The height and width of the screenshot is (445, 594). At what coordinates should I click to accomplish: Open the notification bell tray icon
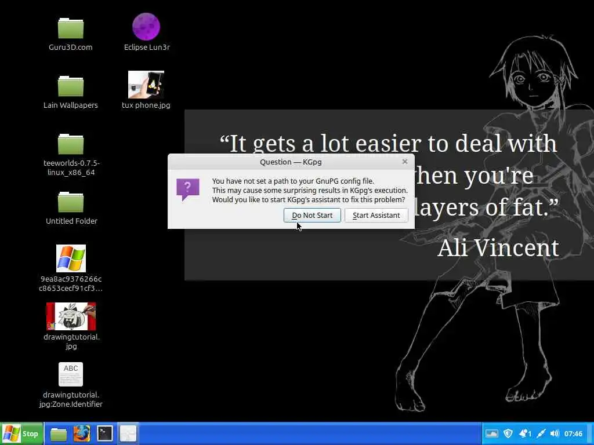[525, 433]
